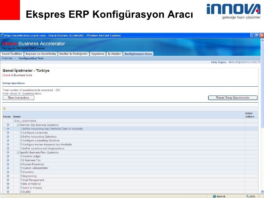Expand the E-Business Tax node

[21, 160]
